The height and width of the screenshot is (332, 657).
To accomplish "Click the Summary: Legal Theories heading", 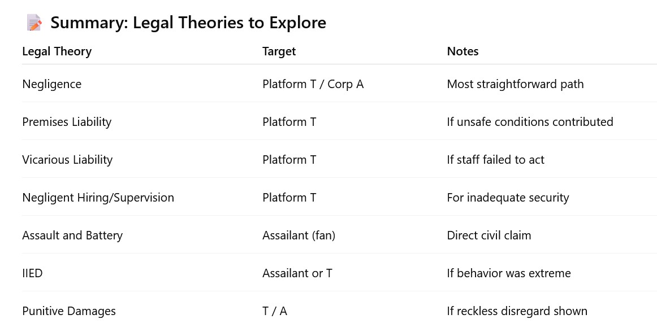I will point(188,23).
